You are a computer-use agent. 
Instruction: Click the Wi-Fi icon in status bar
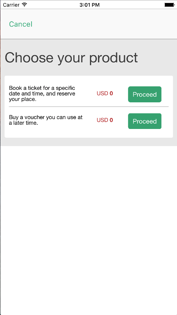[x=24, y=5]
